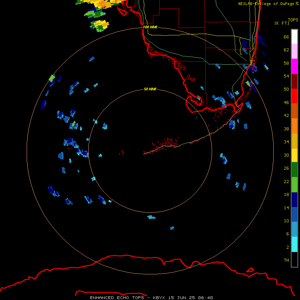Image resolution: width=300 pixels, height=300 pixels.
Task: Click the dark orange legend swatch
Action: pyautogui.click(x=294, y=111)
